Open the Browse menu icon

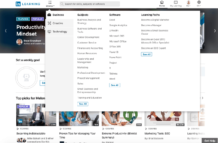tap(50, 2)
